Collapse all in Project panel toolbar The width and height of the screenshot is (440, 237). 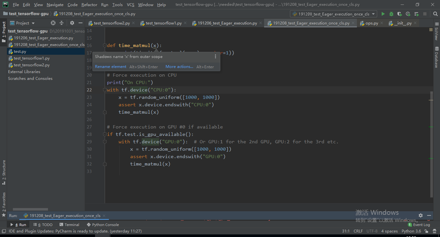(62, 23)
